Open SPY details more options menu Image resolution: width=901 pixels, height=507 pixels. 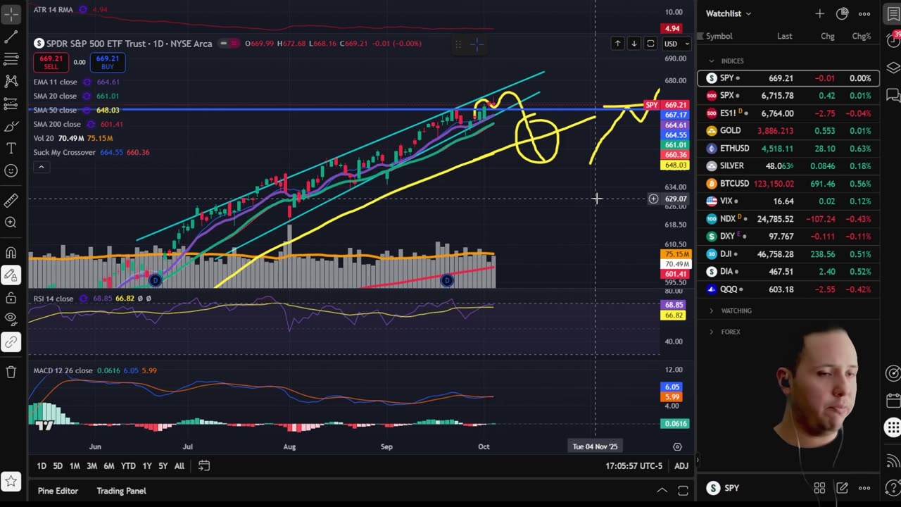pyautogui.click(x=864, y=488)
